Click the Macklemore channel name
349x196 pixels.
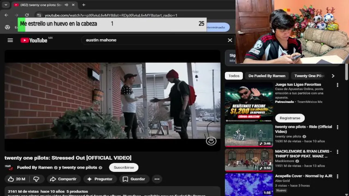285,161
